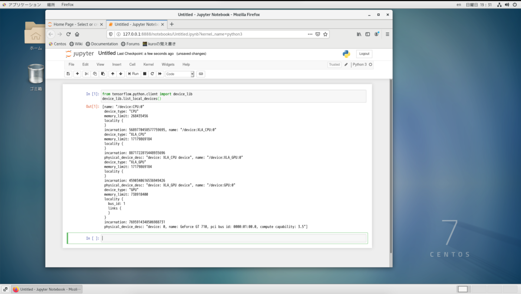Toggle the bookmark star in the address bar
Screen dimensions: 521x294
click(325, 34)
